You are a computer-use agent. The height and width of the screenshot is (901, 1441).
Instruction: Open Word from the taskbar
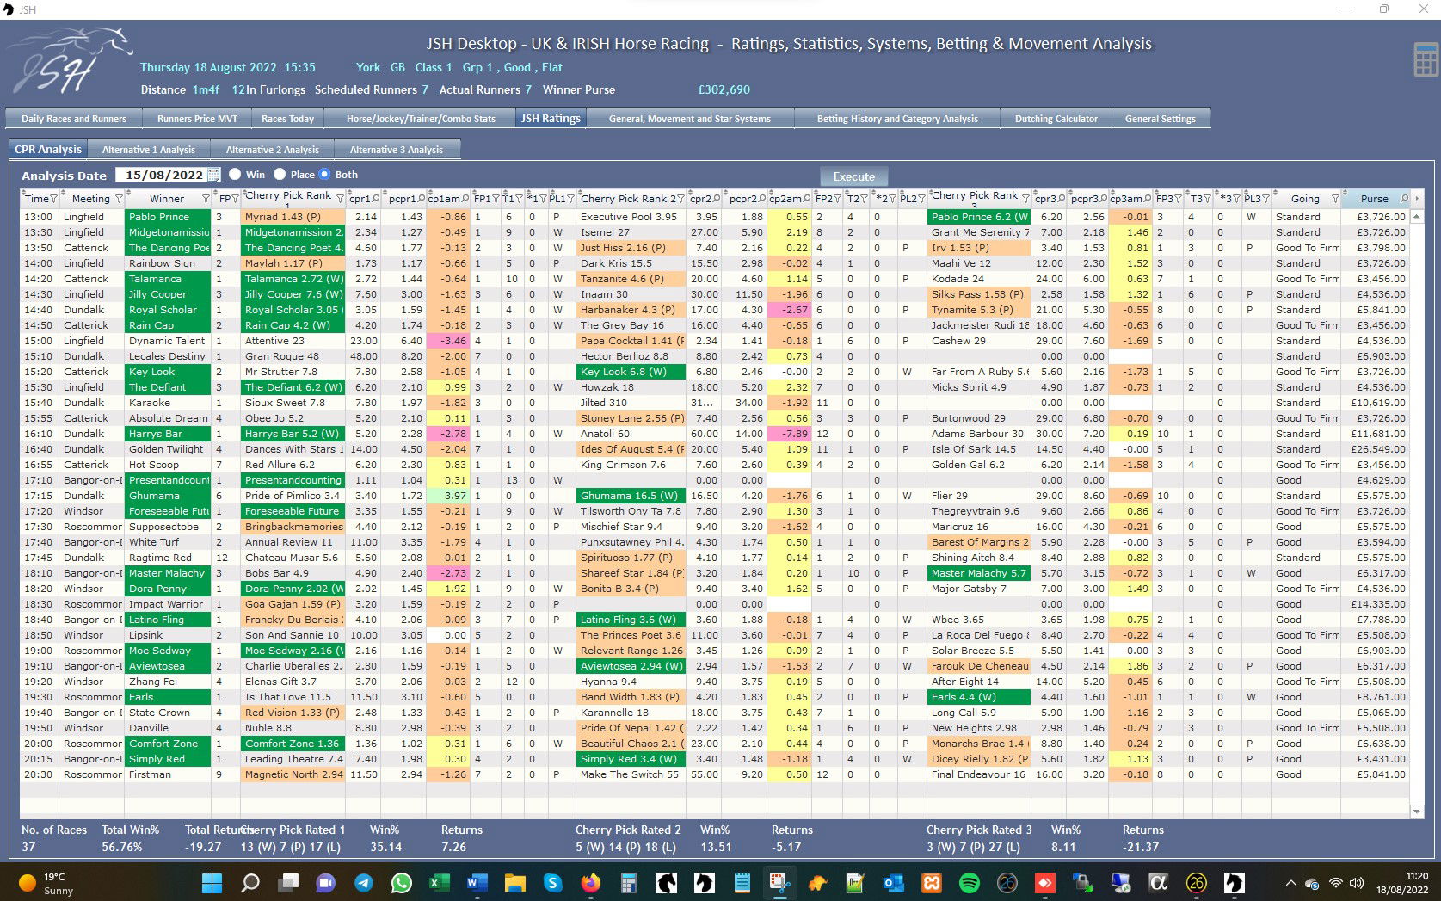click(x=477, y=883)
